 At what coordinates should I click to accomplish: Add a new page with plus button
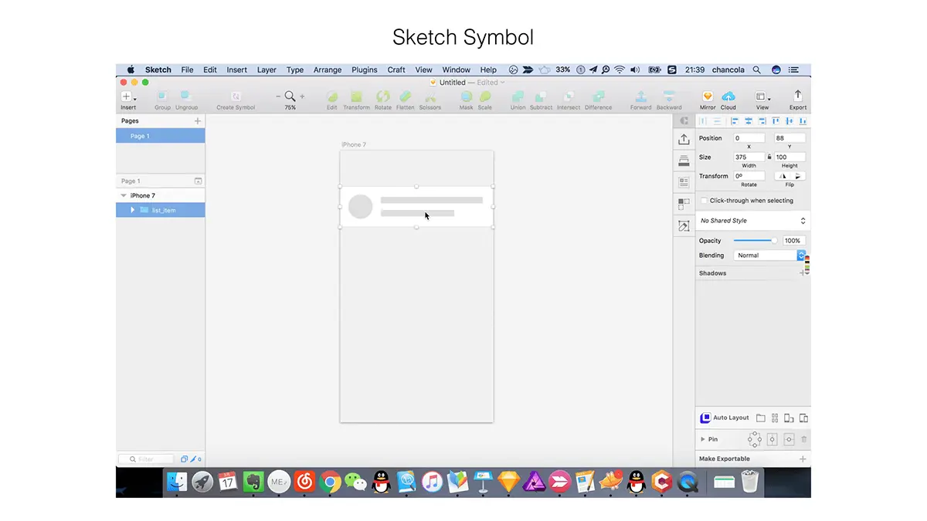[x=198, y=121]
